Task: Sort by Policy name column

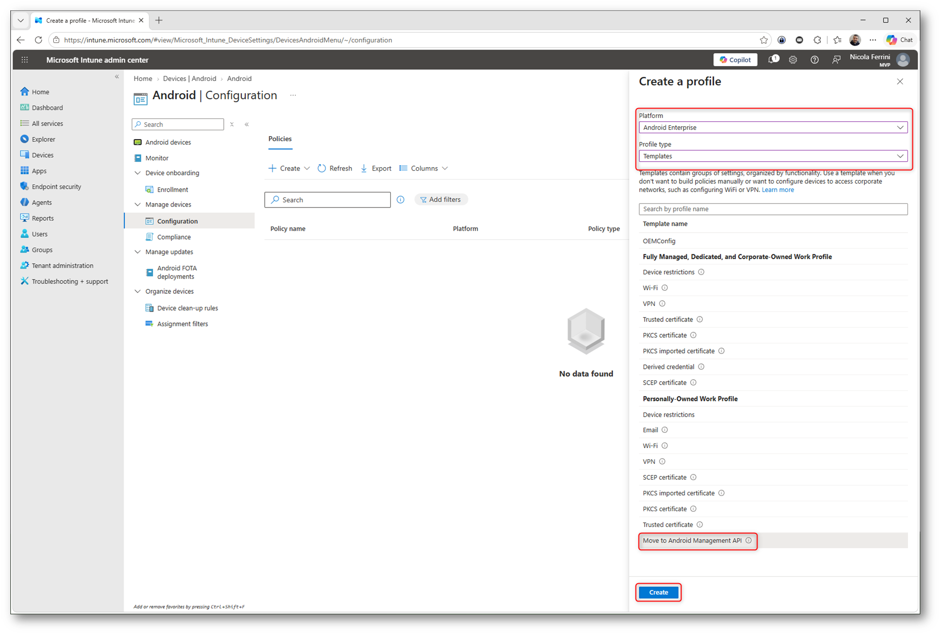Action: (288, 229)
